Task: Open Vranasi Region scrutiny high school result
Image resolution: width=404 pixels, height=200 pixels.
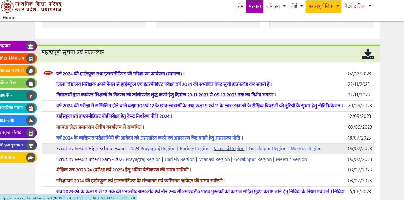Action: click(x=229, y=148)
